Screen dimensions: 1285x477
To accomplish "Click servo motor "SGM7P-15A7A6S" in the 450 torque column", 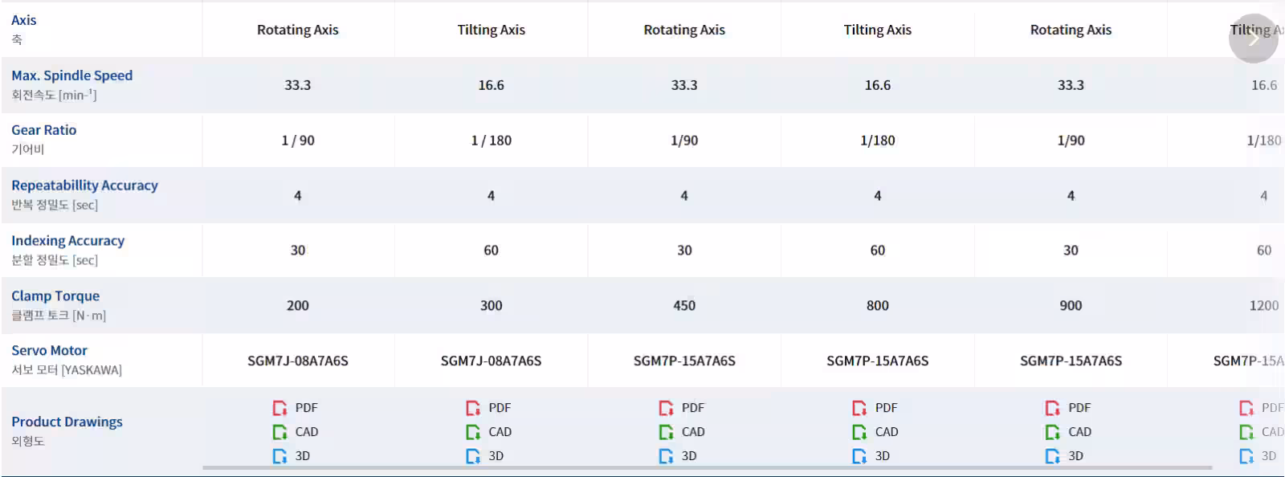I will [684, 361].
